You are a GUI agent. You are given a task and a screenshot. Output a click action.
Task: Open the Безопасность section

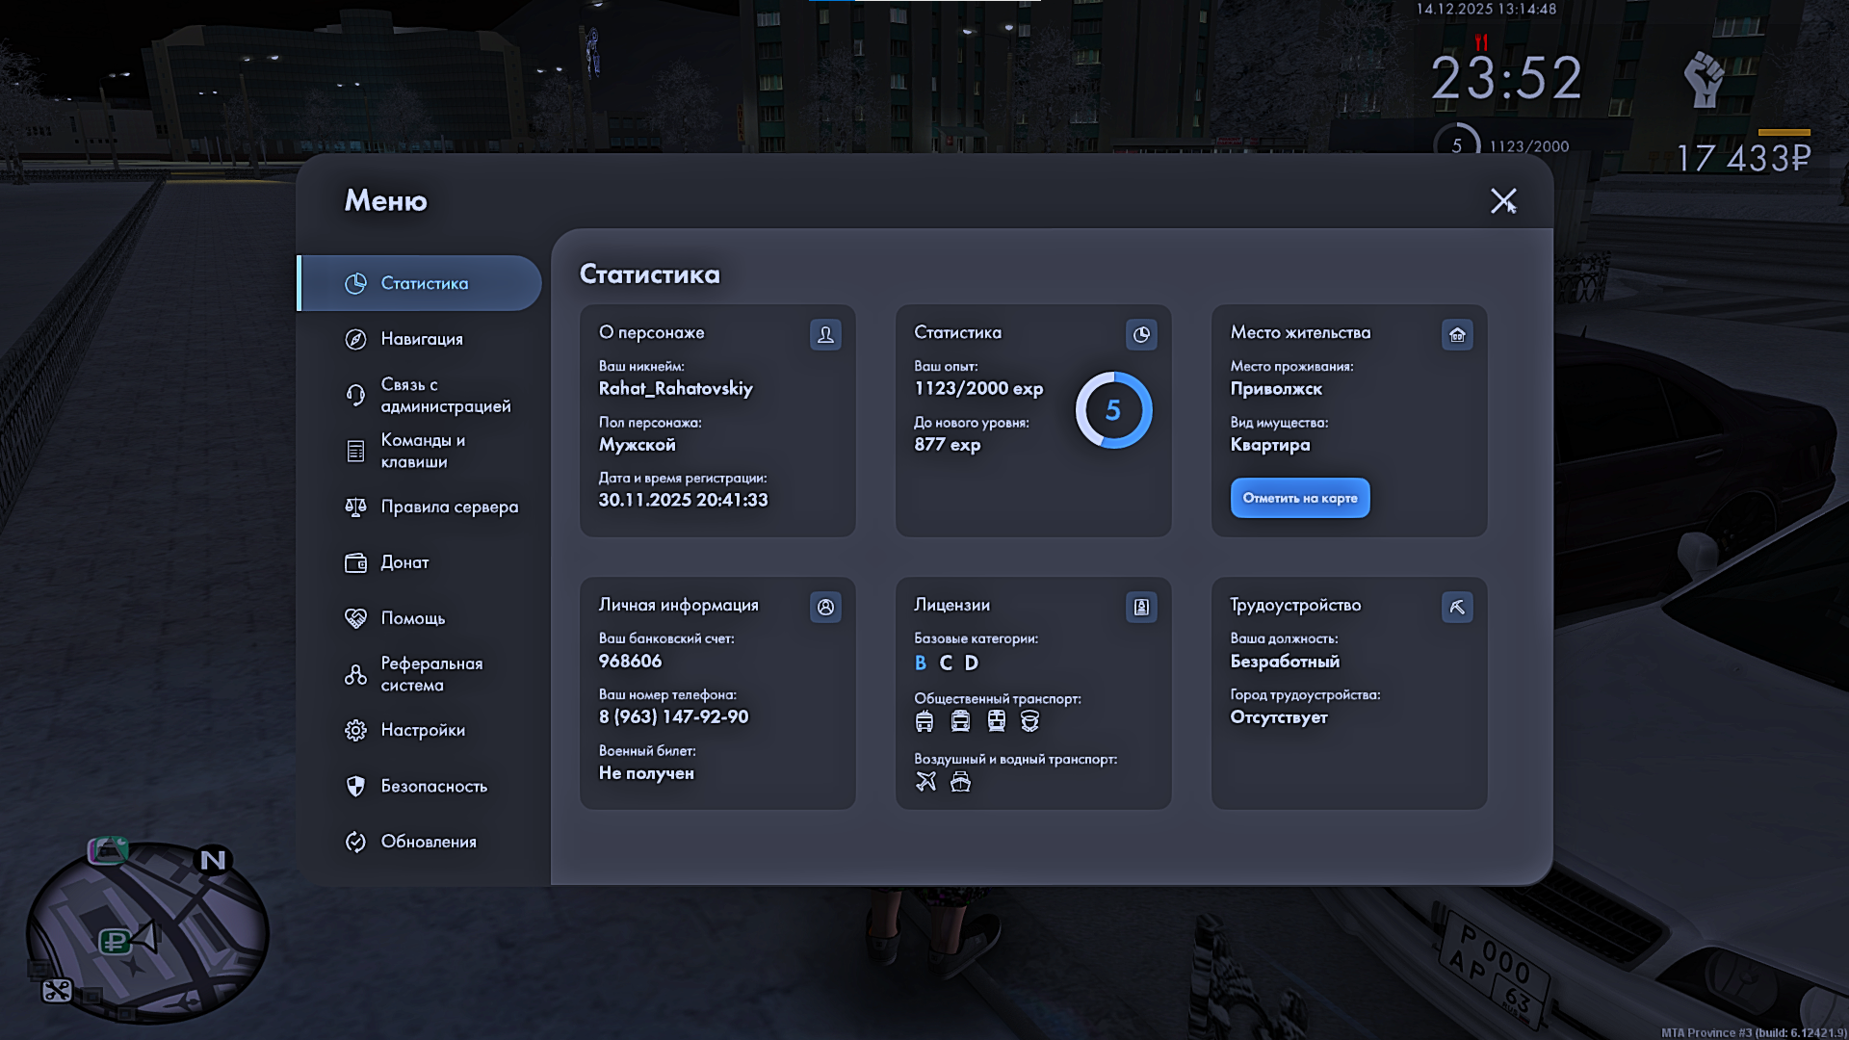(432, 786)
